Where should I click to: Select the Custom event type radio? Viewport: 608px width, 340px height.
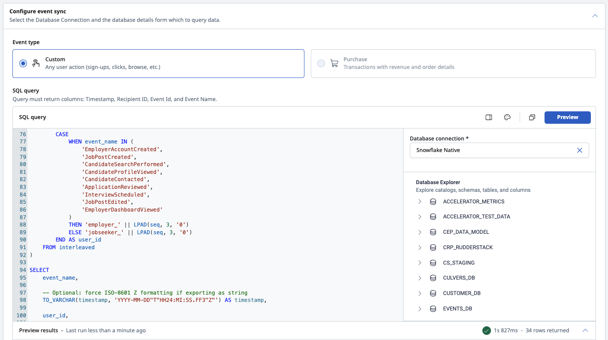pyautogui.click(x=23, y=63)
